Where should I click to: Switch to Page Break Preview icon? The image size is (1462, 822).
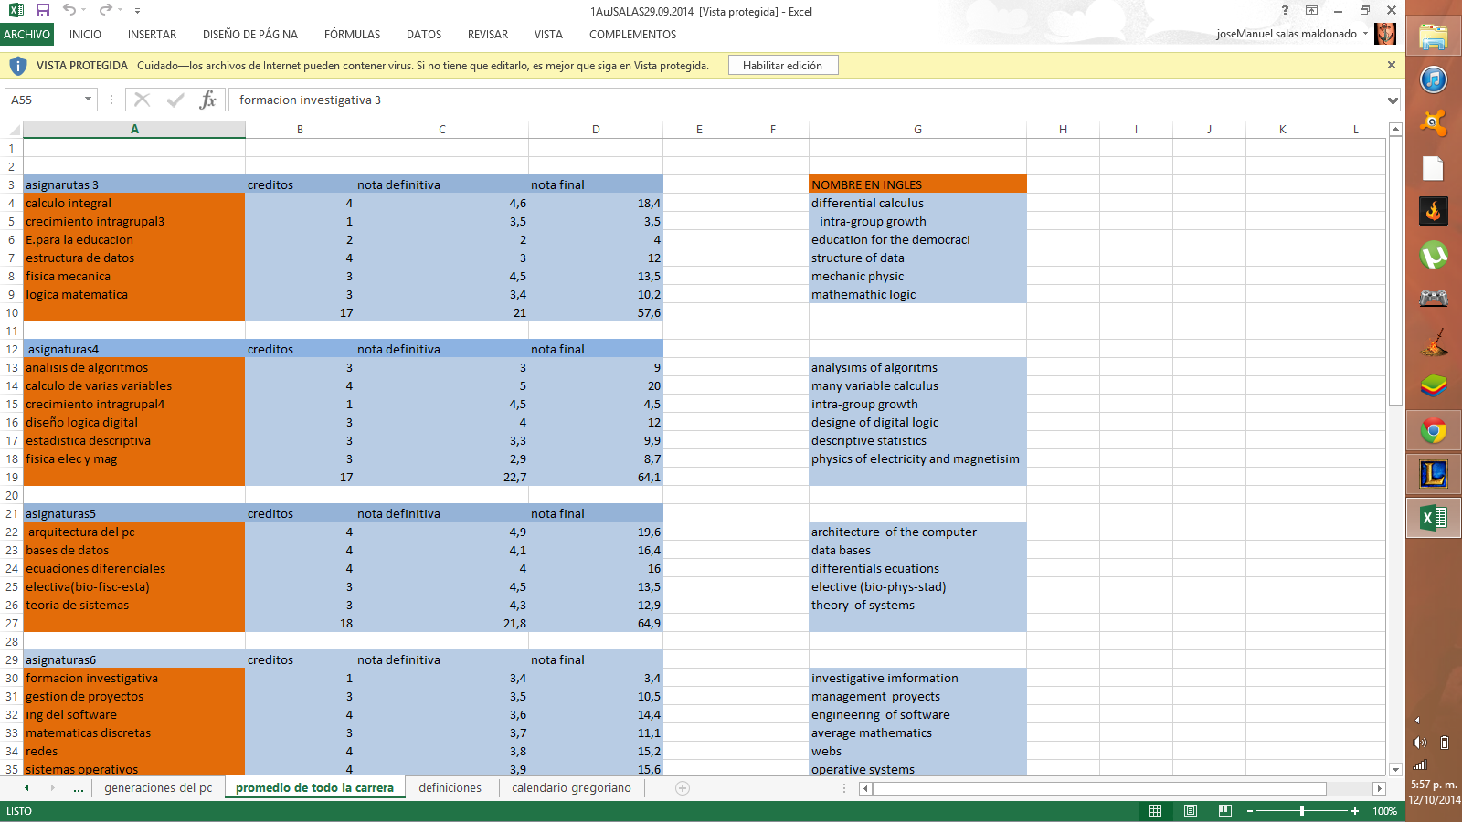pos(1225,811)
